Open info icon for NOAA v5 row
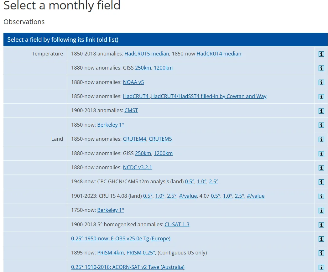 pyautogui.click(x=321, y=82)
